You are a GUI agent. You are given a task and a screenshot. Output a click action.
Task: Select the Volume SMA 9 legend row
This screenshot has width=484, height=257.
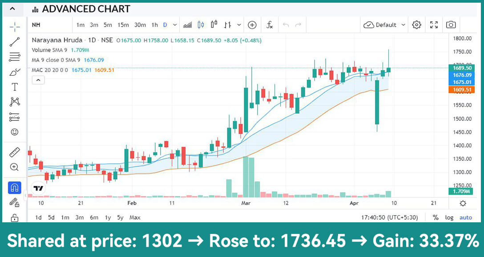(60, 50)
